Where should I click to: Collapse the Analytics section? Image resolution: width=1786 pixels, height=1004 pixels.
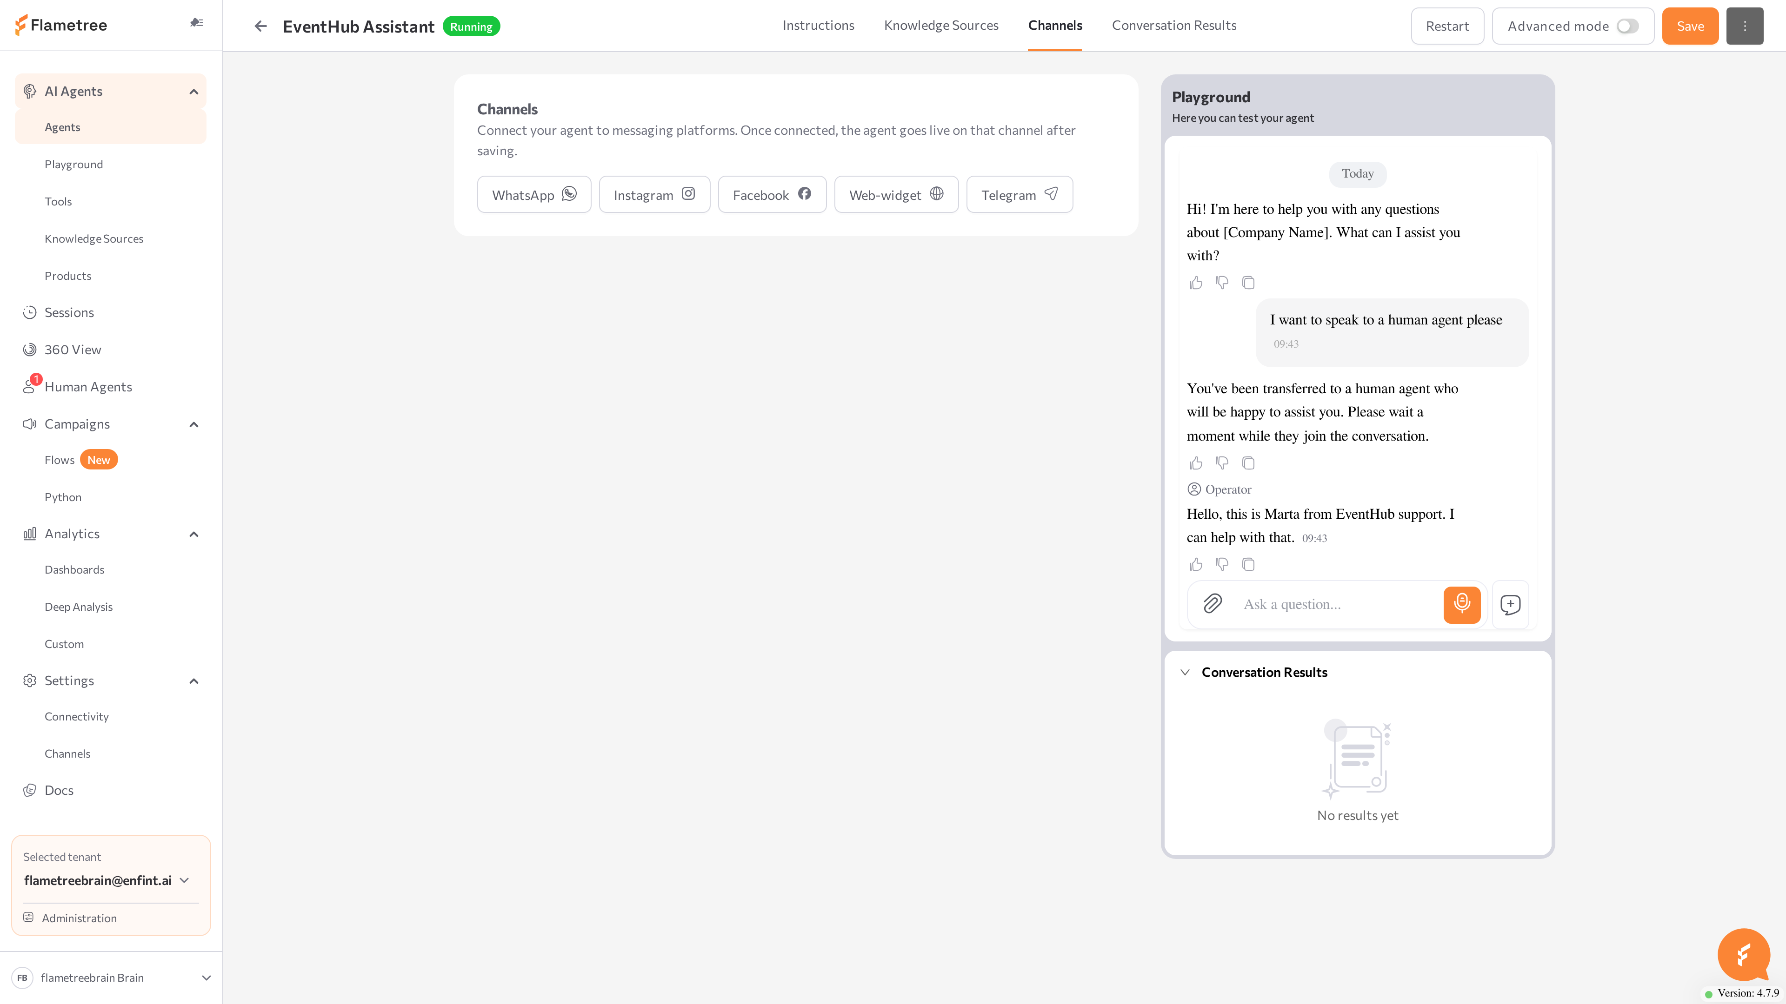[193, 534]
